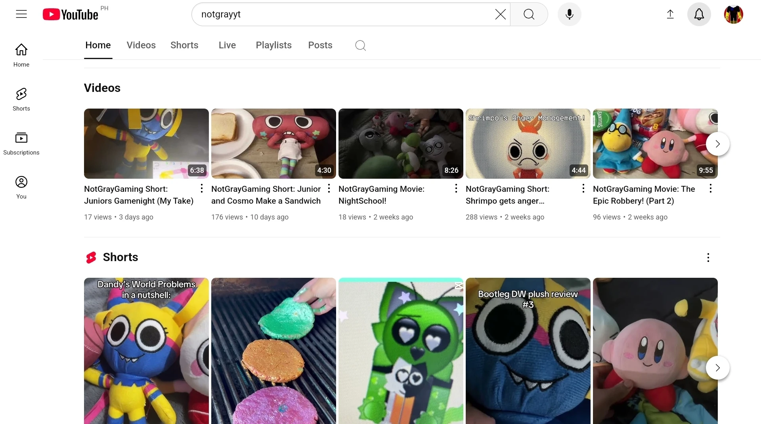This screenshot has height=424, width=761.
Task: Open options for The Epic Robbery video
Action: pos(711,188)
